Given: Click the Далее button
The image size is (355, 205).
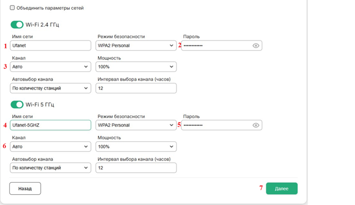Looking at the screenshot, I should point(281,188).
